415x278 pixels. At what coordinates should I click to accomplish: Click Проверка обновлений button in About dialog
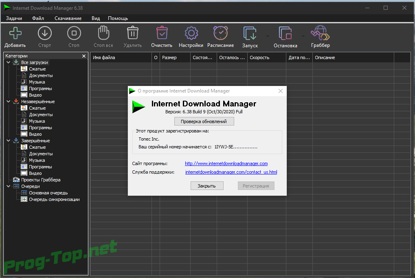[x=204, y=121]
